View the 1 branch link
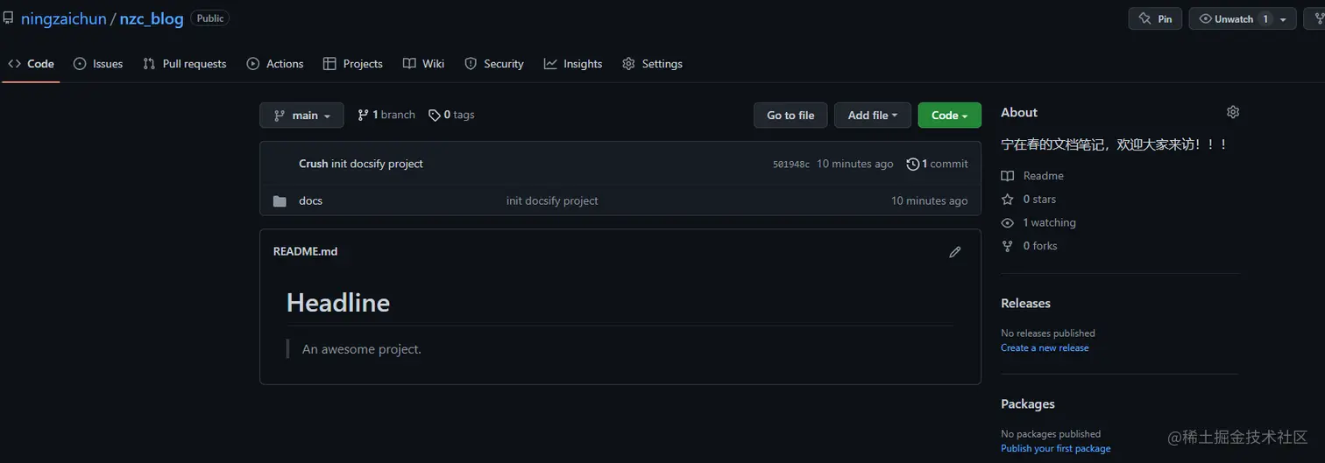 [x=386, y=115]
